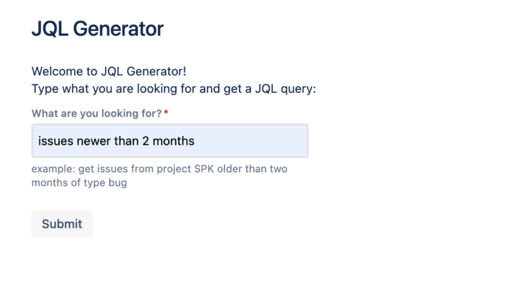
Task: Click the Submit button
Action: (62, 224)
